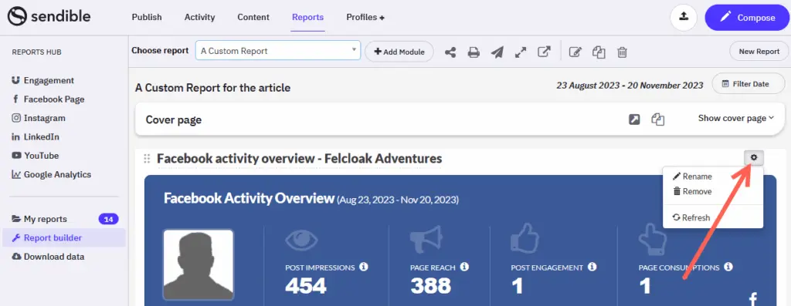Click the Compose button
This screenshot has height=306, width=791.
coord(748,18)
